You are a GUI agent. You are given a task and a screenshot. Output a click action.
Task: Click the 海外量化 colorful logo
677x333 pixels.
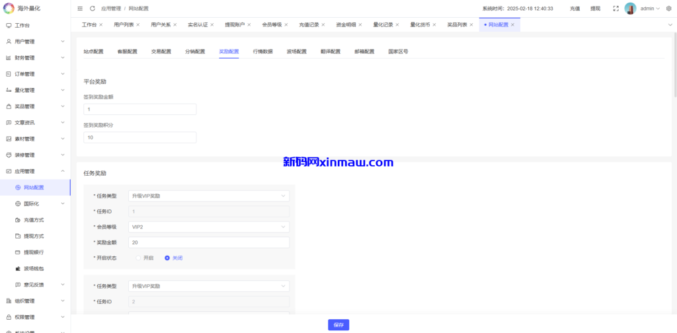coord(8,8)
